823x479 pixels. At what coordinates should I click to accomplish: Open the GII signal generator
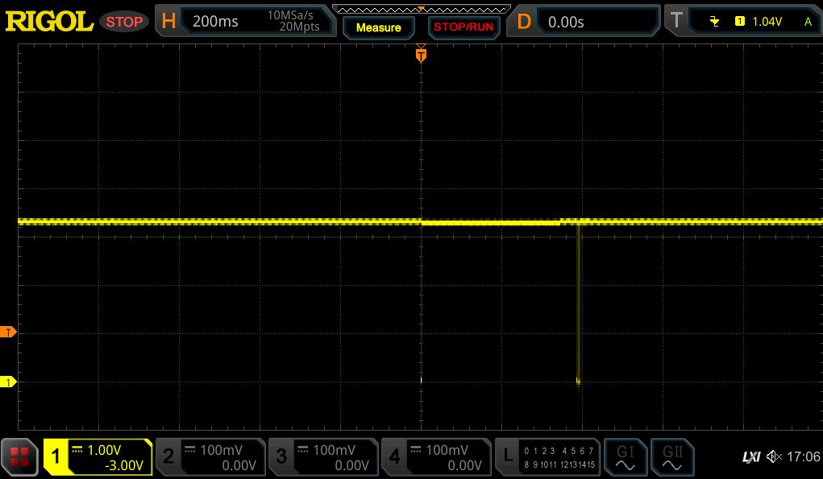click(672, 457)
